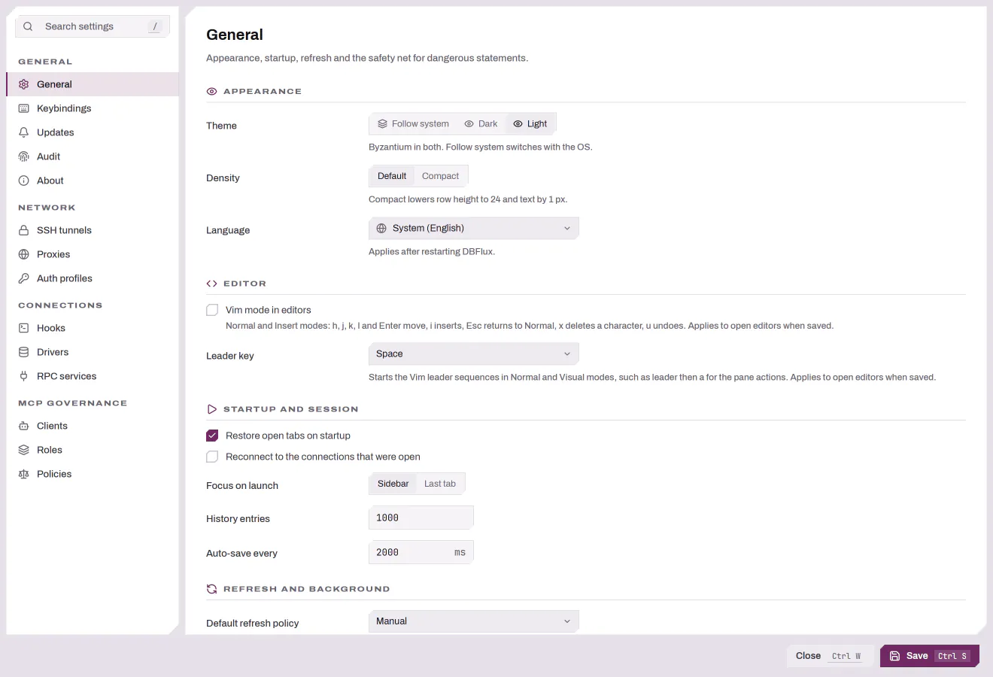Click the robot icon beside Clients
Viewport: 993px width, 677px height.
click(23, 426)
